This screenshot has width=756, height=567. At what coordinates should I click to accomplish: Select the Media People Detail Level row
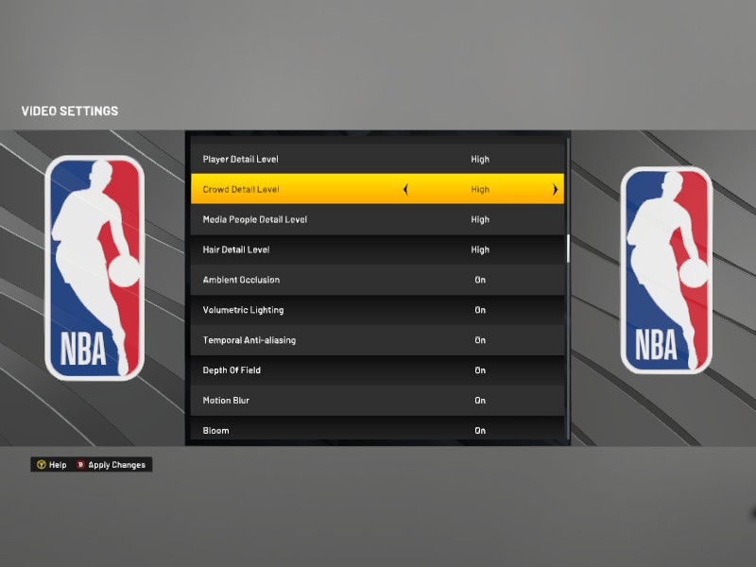377,219
